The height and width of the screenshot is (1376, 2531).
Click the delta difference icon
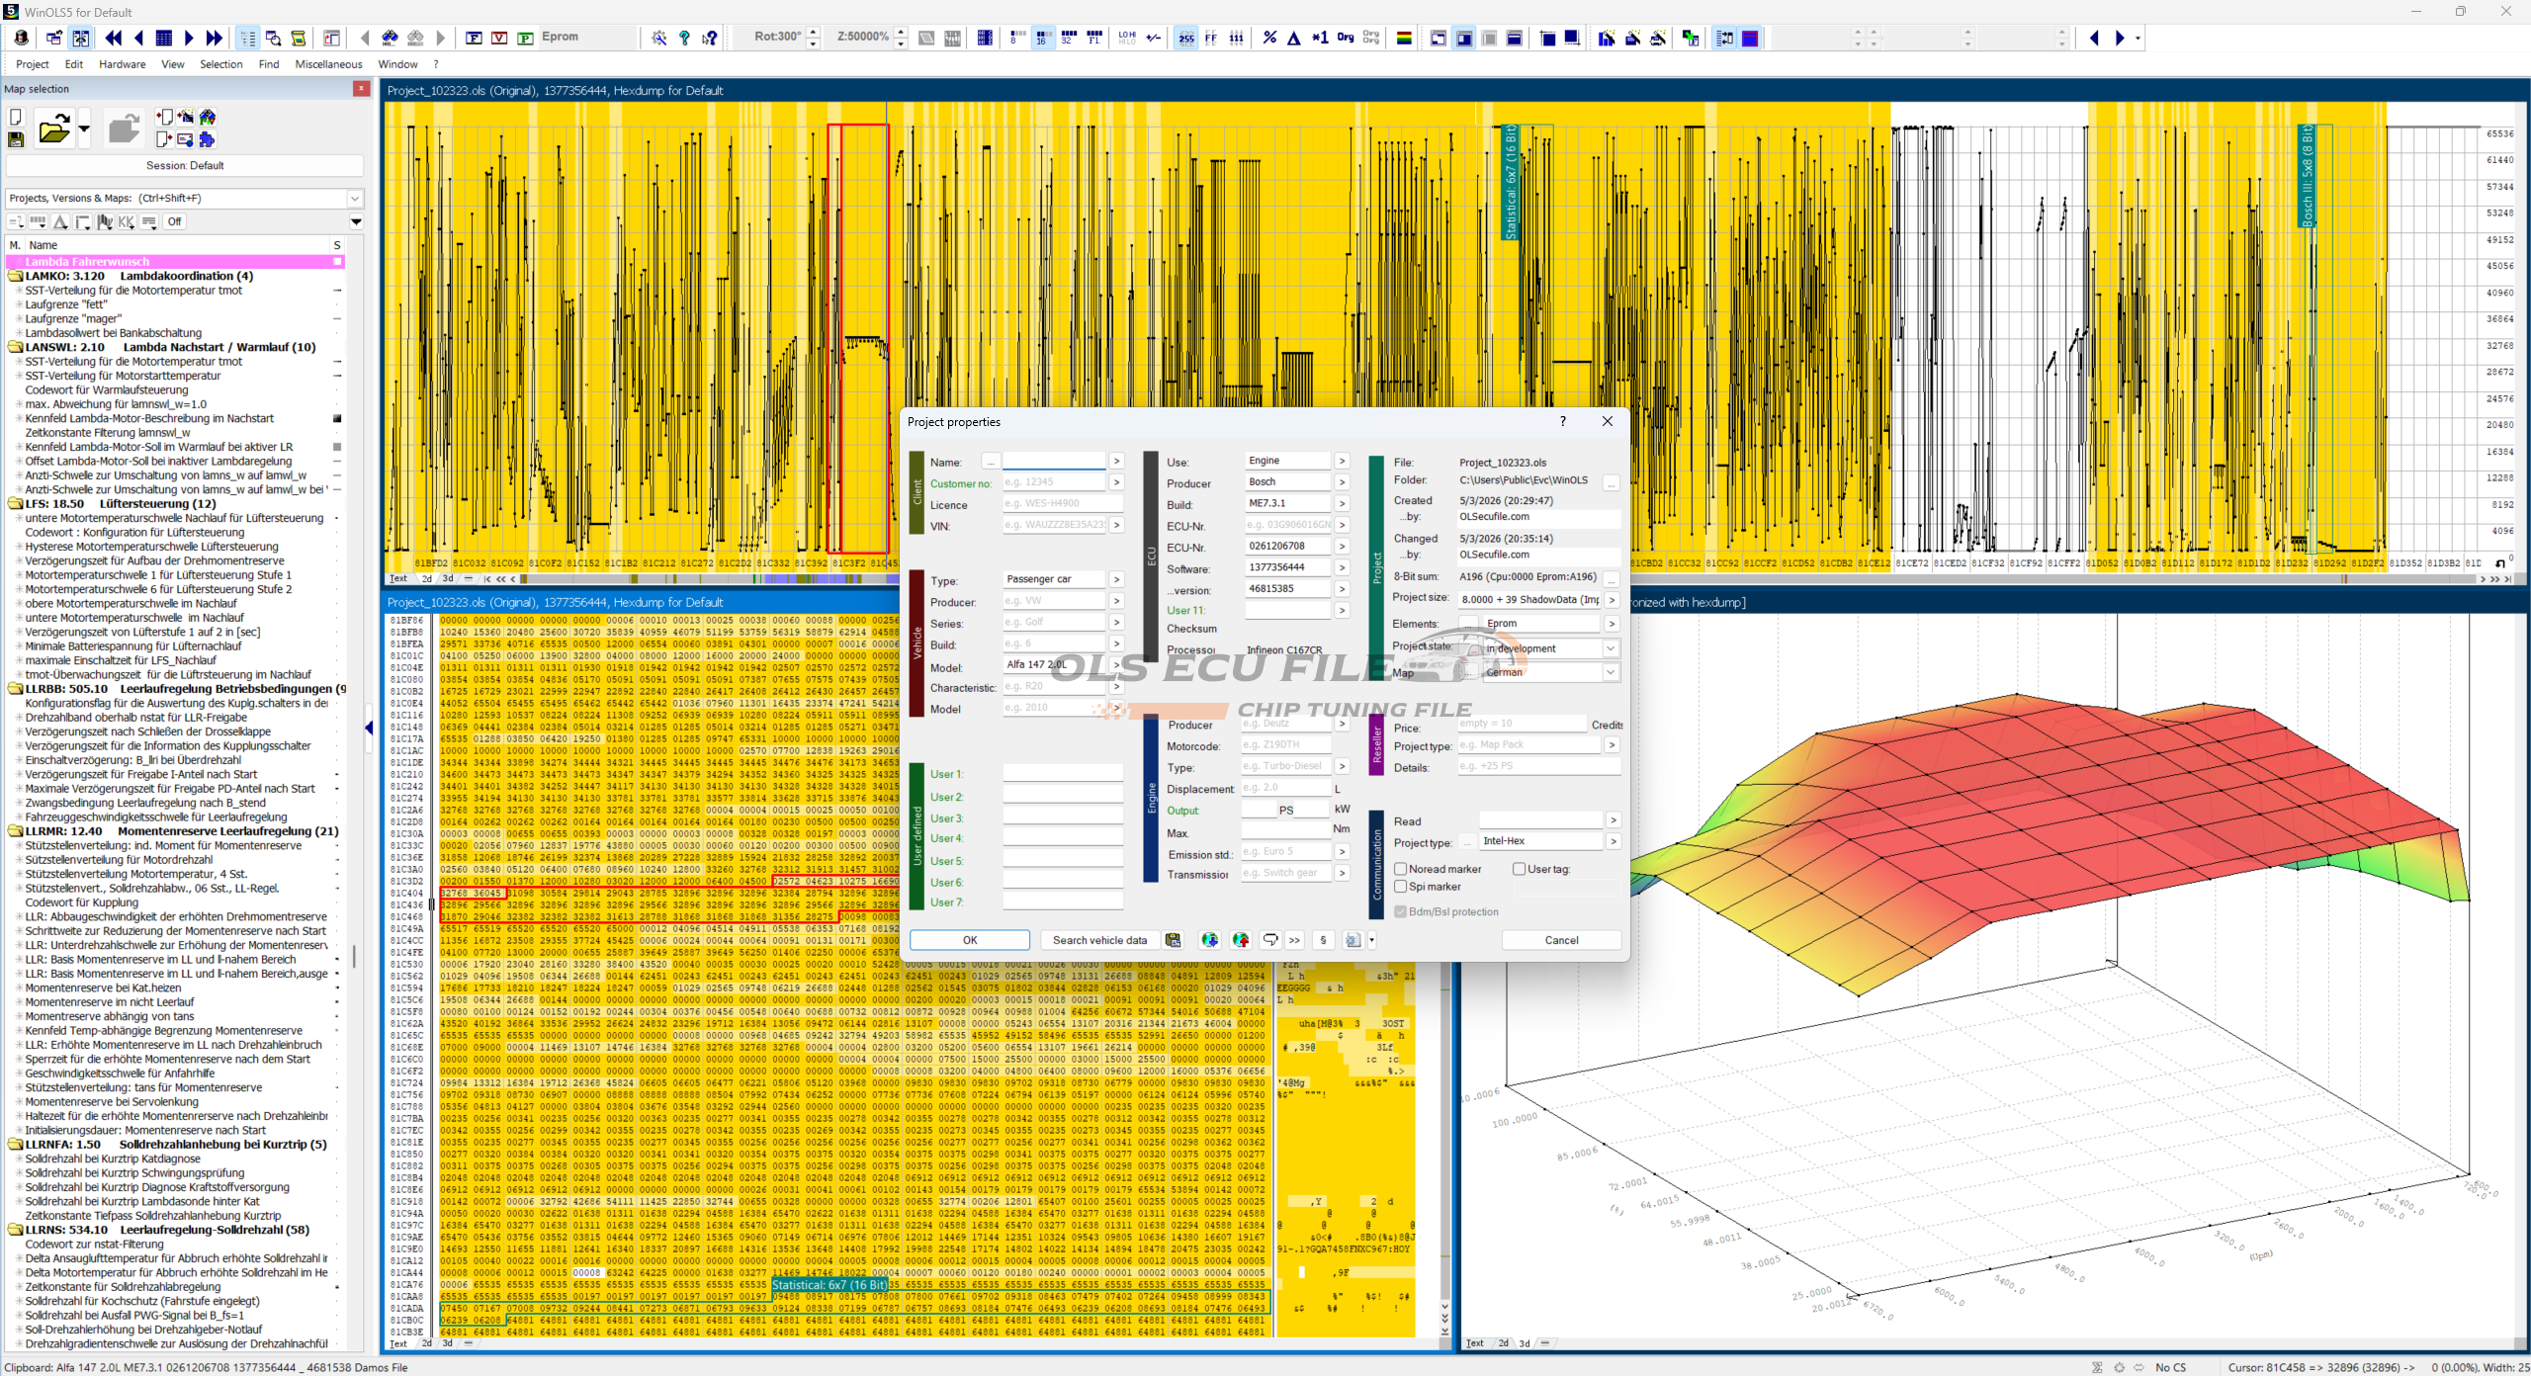[x=1294, y=38]
